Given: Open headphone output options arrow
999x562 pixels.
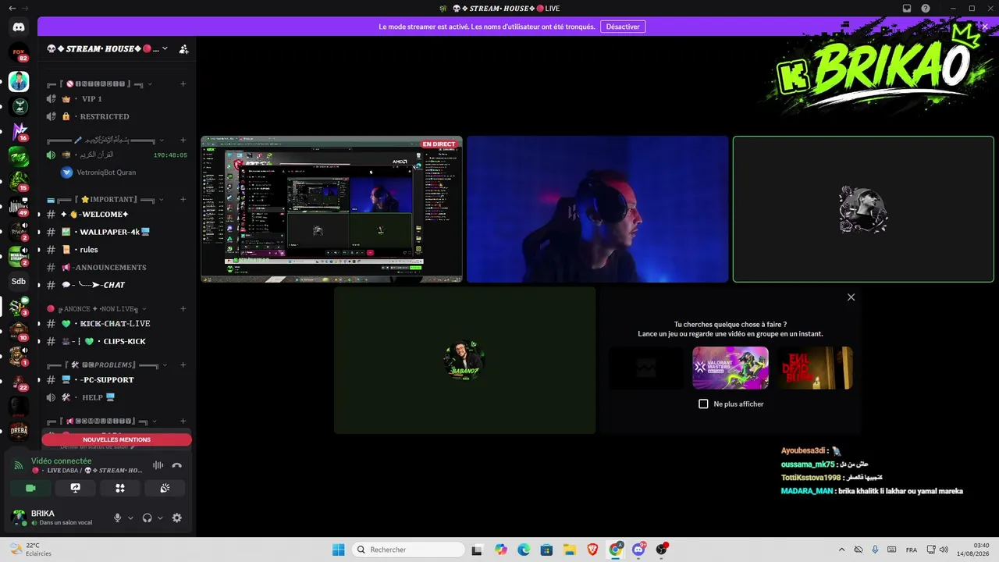Looking at the screenshot, I should (160, 518).
